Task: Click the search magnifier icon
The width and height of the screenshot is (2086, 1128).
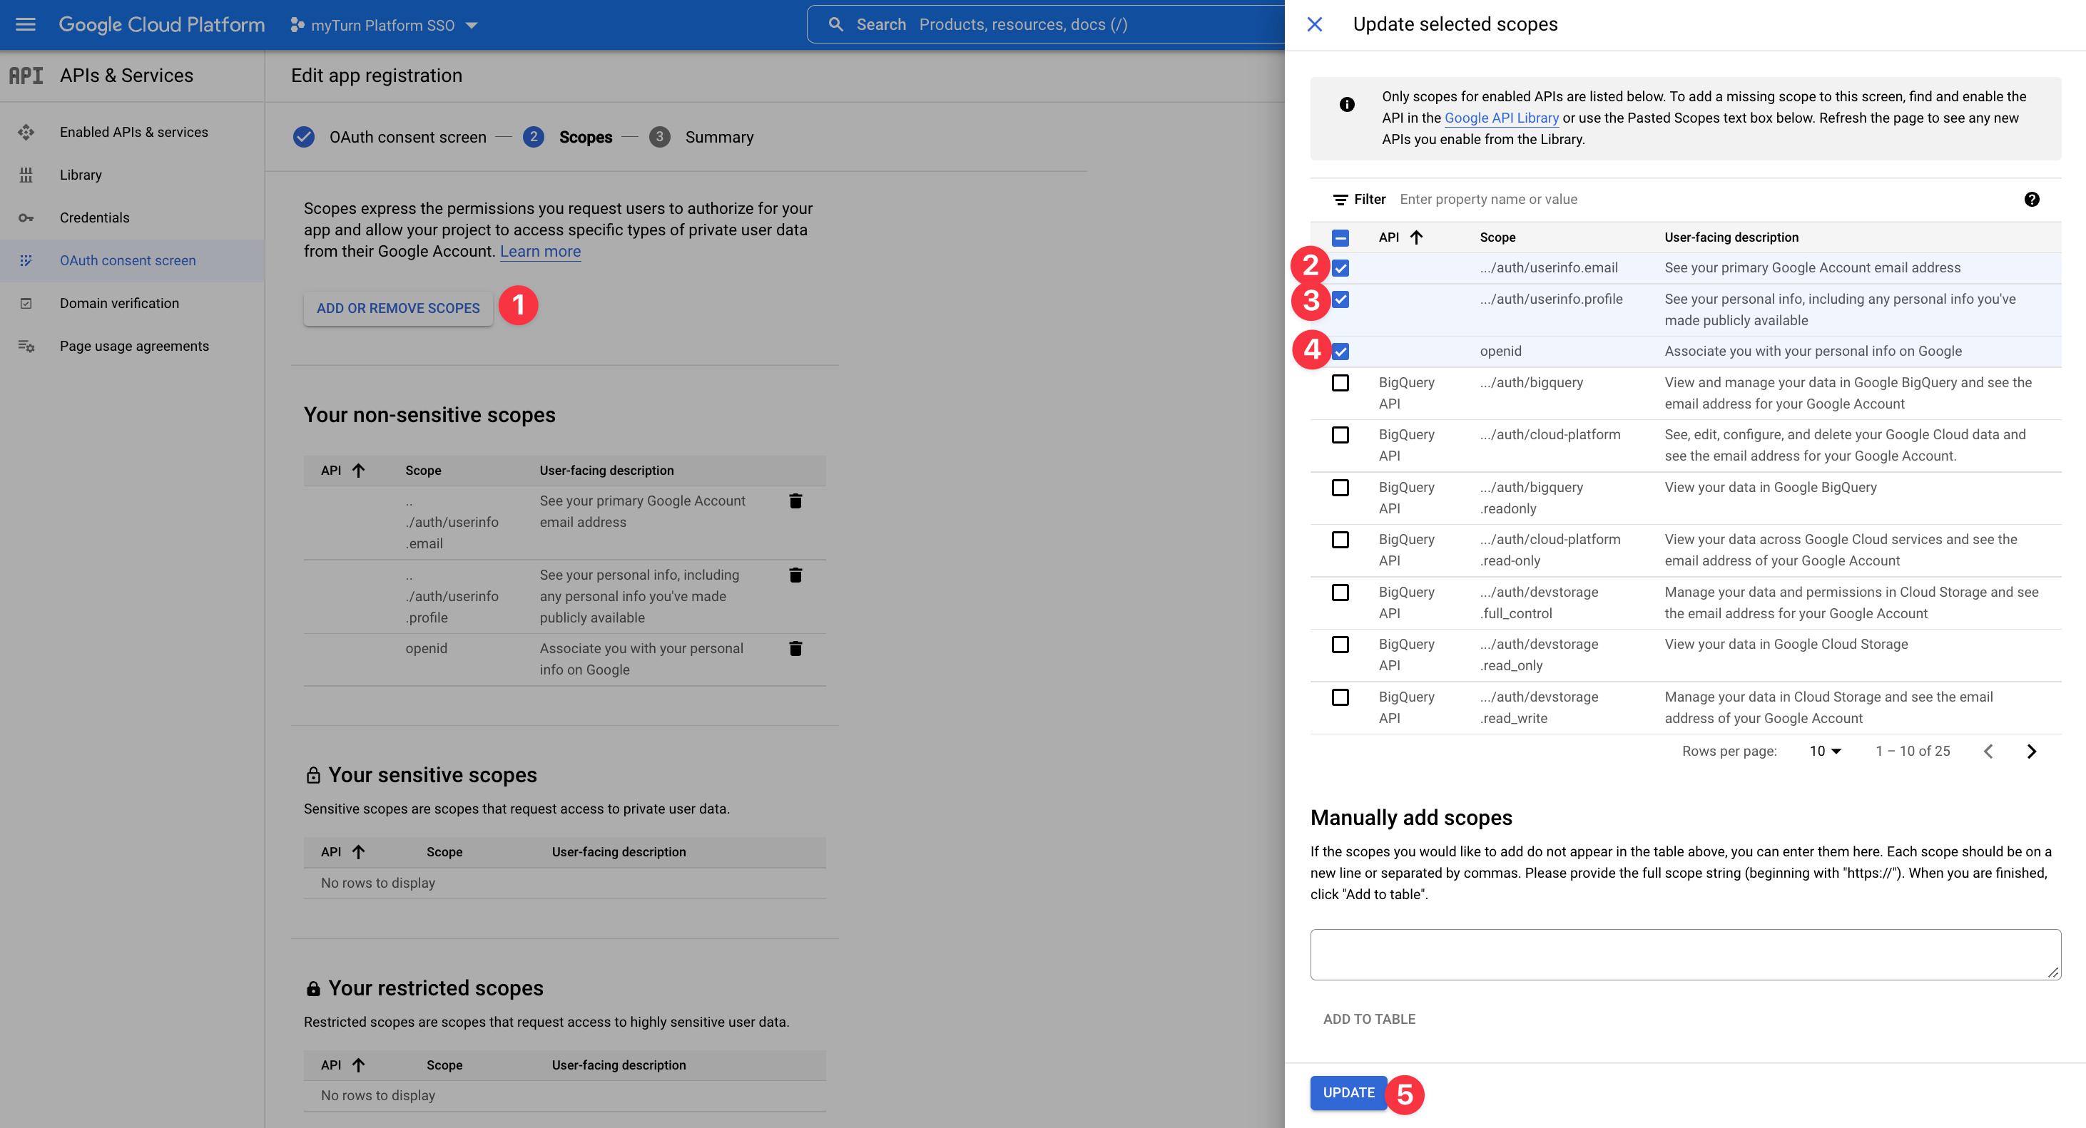Action: 835,24
